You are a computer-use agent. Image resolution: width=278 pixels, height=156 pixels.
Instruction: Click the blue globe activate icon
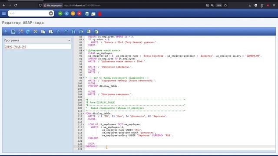28,32
